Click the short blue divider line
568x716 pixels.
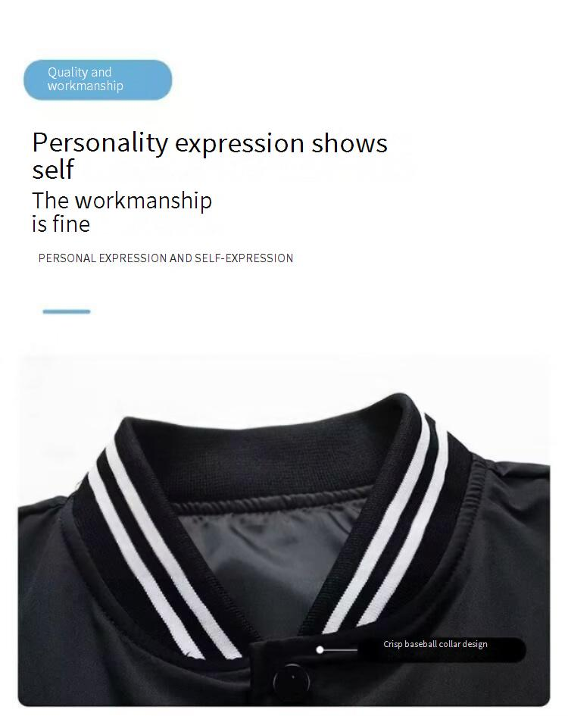(x=67, y=311)
